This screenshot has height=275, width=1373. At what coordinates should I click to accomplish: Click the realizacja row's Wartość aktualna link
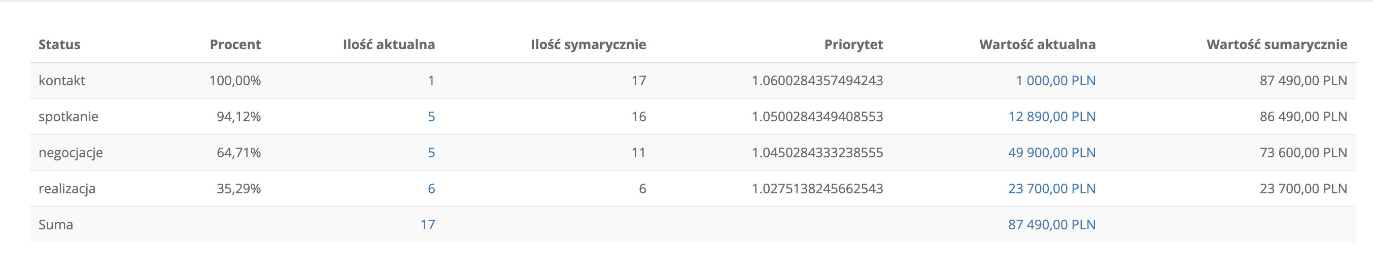1052,189
